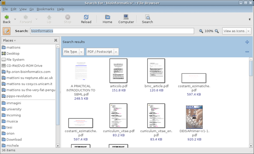Select the DEISAPrimer-V1-1.pdf cover thumbnail
The image size is (254, 154).
[x=194, y=117]
